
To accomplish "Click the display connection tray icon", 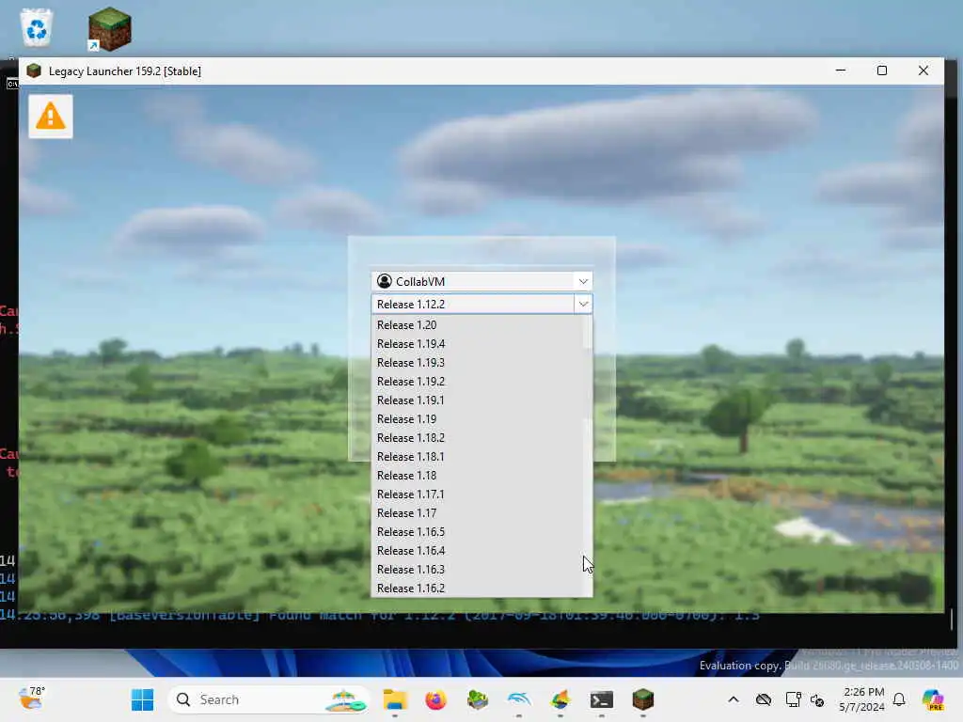I will pyautogui.click(x=793, y=699).
